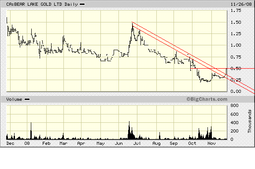The width and height of the screenshot is (255, 169).
Task: Click the 'Dec' month label
Action: [x=10, y=143]
